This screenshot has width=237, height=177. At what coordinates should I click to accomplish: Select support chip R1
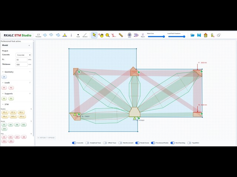point(4,98)
